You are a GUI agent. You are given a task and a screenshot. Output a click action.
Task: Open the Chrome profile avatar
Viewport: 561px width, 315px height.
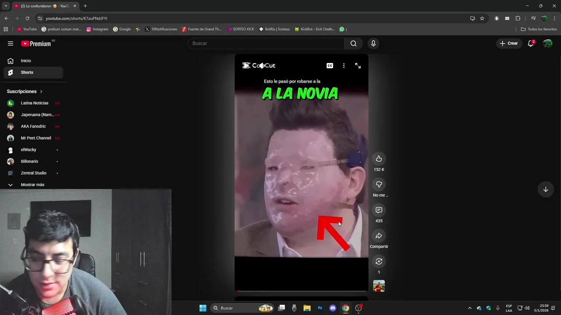tap(544, 18)
